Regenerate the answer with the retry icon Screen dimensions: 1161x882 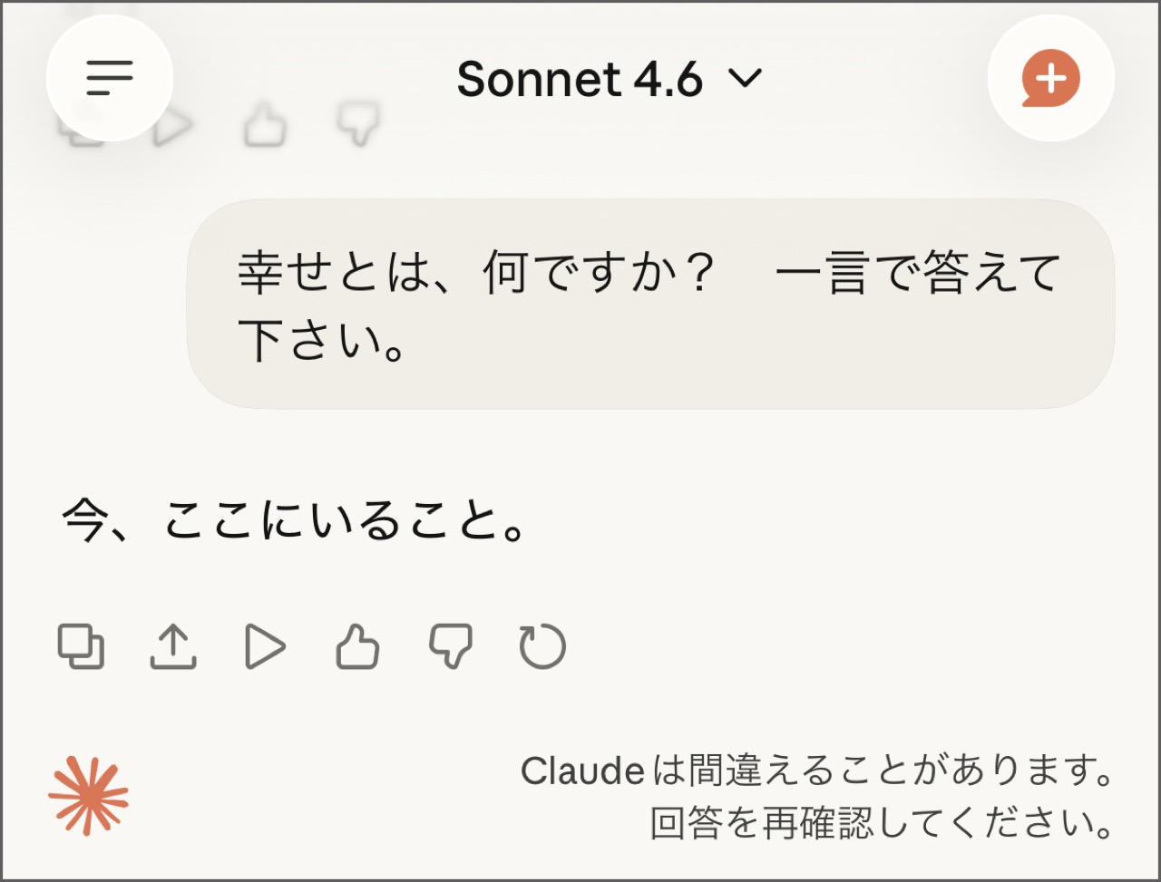[x=542, y=647]
